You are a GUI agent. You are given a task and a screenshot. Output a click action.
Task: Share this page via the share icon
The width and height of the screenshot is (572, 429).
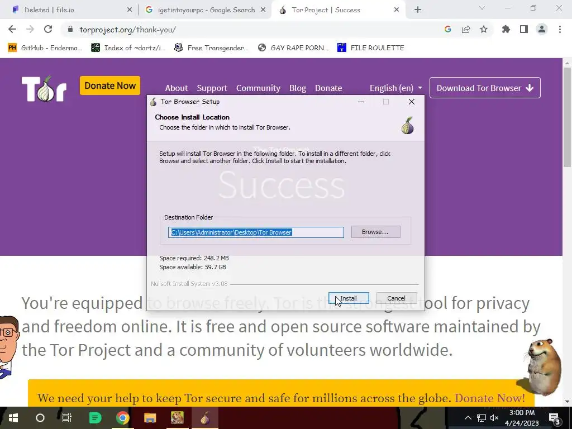click(466, 30)
